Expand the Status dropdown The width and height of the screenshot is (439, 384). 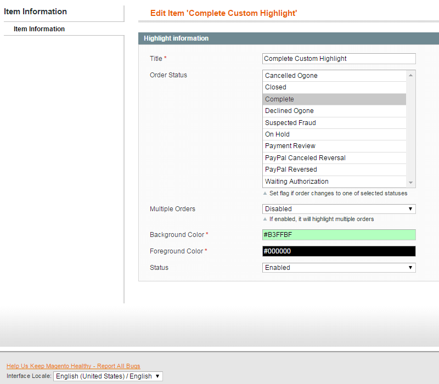(339, 268)
